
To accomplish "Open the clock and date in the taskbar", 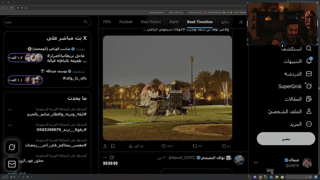I will tap(5, 177).
